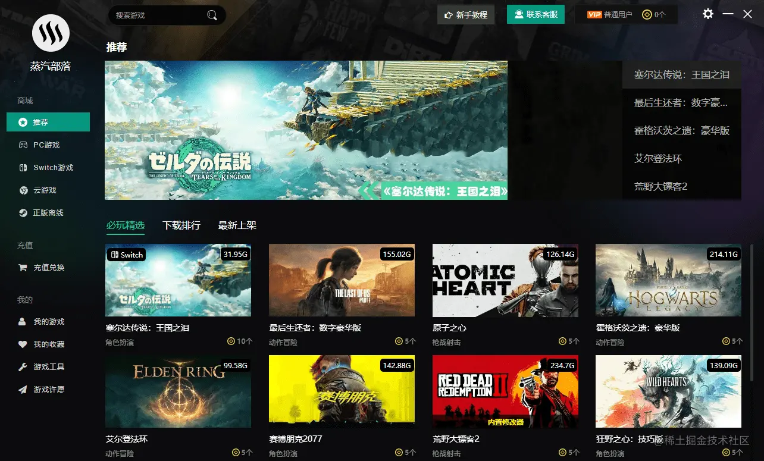Click the coin icon beside 0个
Screen dimensions: 764x461
coord(647,14)
